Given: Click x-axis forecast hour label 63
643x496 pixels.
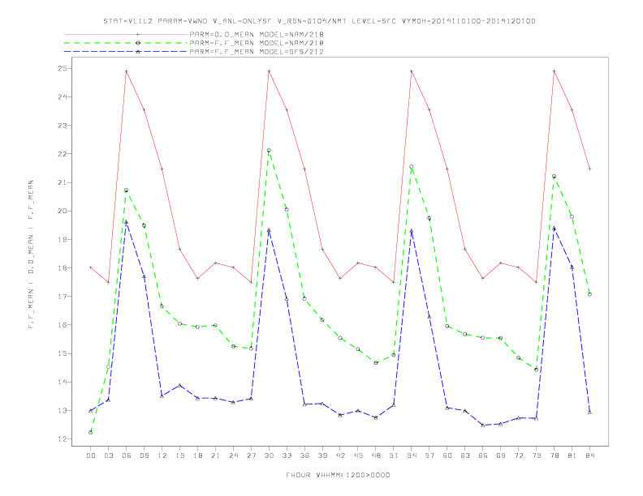Looking at the screenshot, I should click(465, 455).
